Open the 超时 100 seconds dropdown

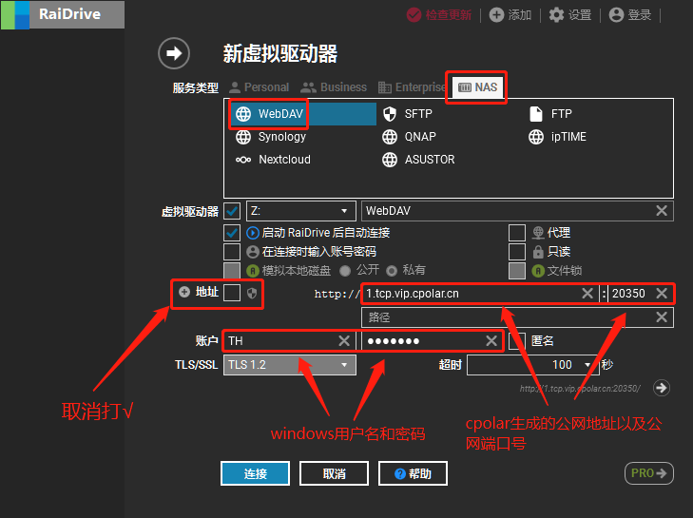(x=533, y=365)
